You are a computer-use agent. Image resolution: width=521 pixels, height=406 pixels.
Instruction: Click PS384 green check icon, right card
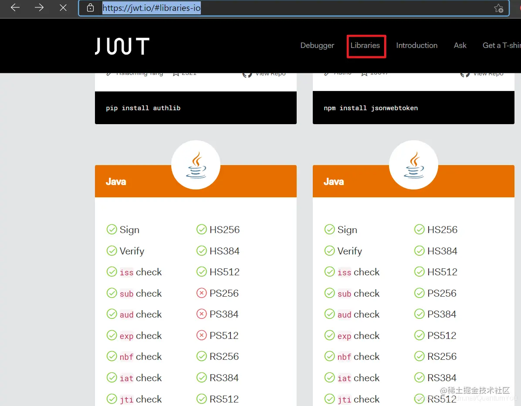coord(420,314)
